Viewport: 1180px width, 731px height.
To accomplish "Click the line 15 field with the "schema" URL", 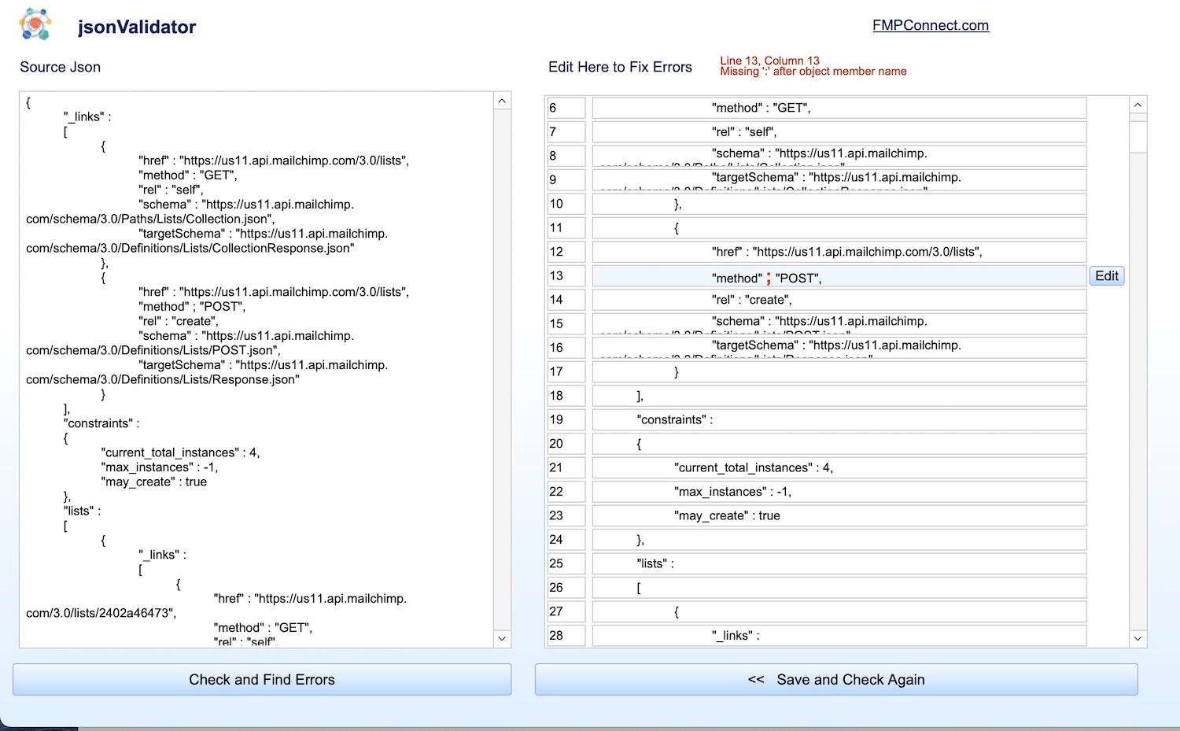I will coord(839,323).
